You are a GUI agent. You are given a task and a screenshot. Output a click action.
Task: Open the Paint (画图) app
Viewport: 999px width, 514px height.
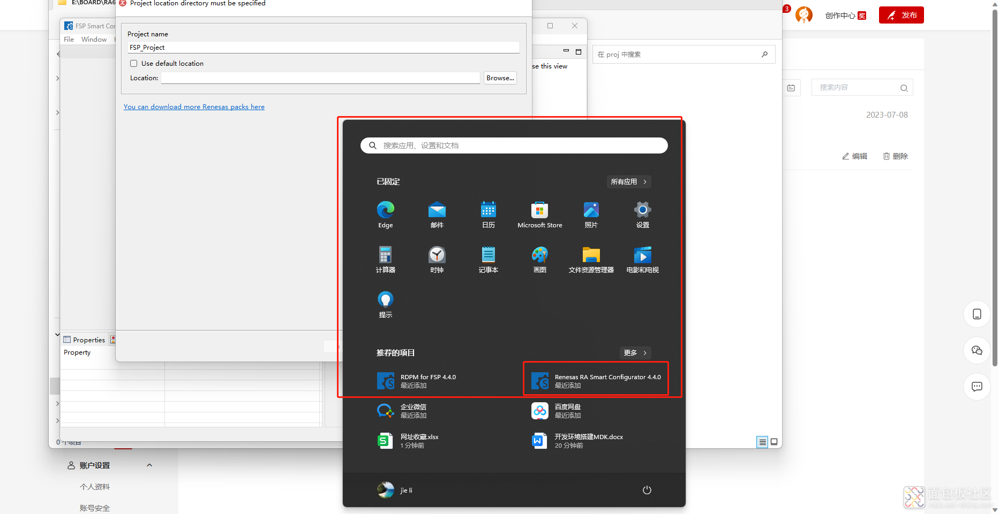(x=540, y=259)
